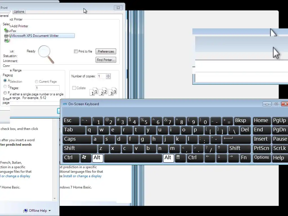Select the Add Printer item

pyautogui.click(x=20, y=26)
